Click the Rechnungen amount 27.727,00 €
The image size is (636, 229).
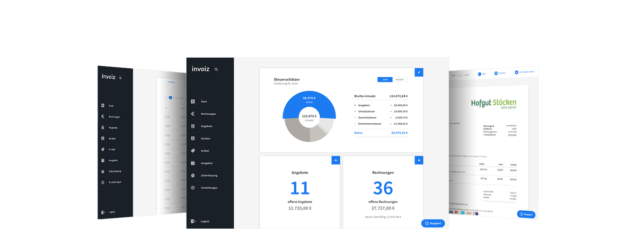(x=383, y=208)
